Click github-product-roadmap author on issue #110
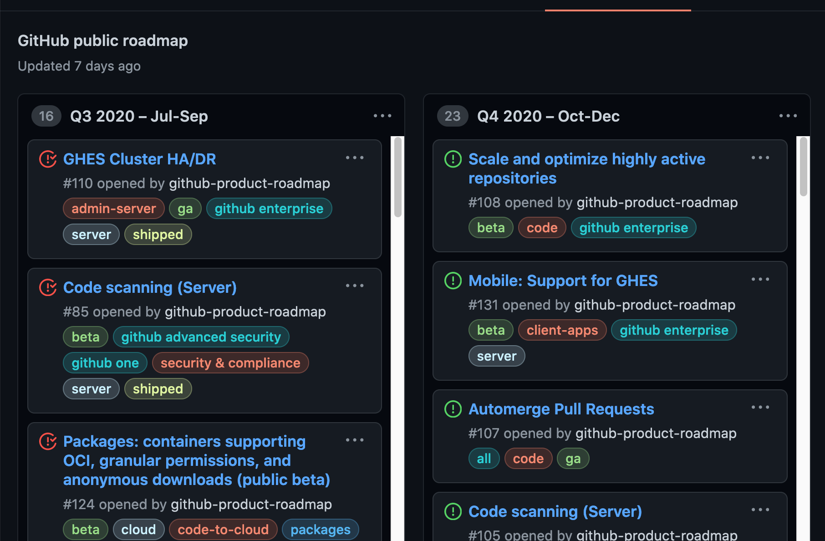This screenshot has width=825, height=541. tap(250, 183)
